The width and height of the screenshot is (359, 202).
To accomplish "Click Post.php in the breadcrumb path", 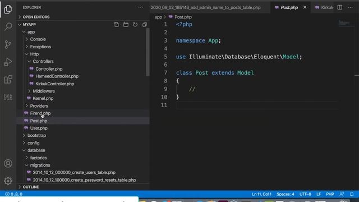I will pyautogui.click(x=183, y=17).
